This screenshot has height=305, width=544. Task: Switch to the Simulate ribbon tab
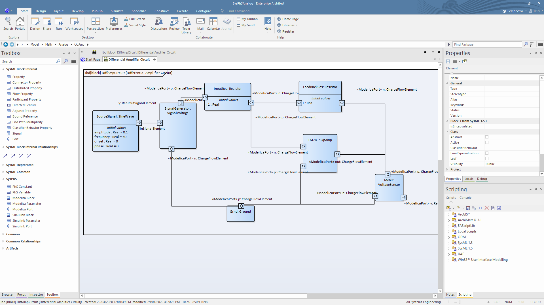click(117, 11)
